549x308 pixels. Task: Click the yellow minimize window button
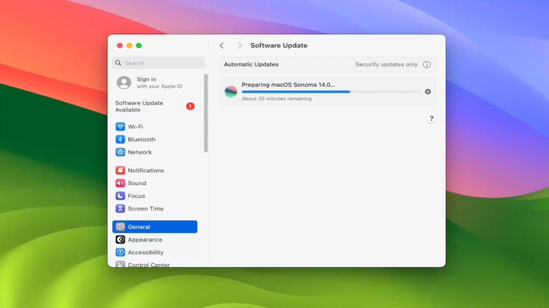129,45
